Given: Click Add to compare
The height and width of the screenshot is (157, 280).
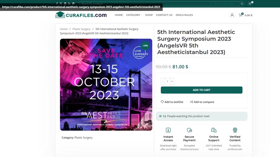Looking at the screenshot, I should click(202, 102).
